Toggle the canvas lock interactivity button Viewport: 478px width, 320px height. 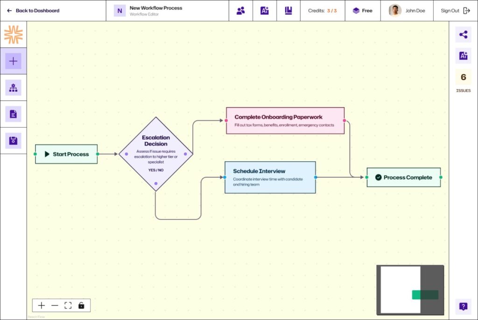pos(81,306)
